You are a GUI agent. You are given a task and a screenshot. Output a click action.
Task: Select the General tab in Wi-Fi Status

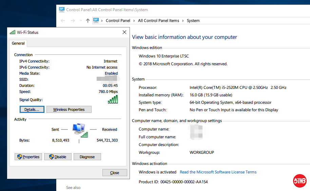pos(18,43)
